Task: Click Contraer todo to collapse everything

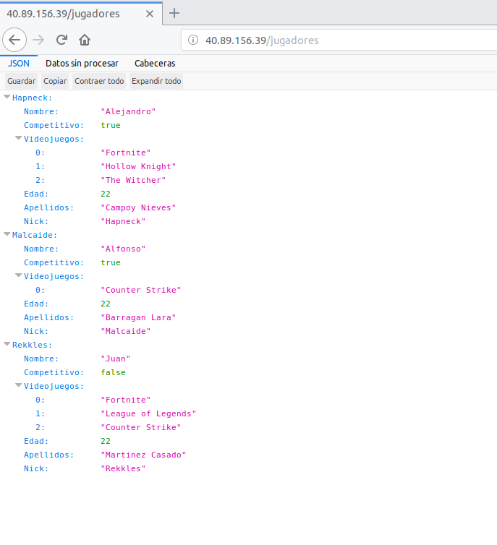Action: [x=99, y=81]
